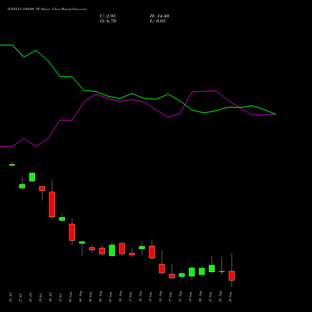The image size is (312, 312).
Task: Click the 13 Aug date label
Action: [150, 297]
